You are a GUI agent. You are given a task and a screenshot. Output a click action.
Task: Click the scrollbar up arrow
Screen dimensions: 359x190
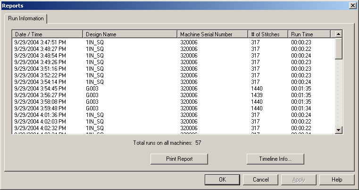click(338, 34)
